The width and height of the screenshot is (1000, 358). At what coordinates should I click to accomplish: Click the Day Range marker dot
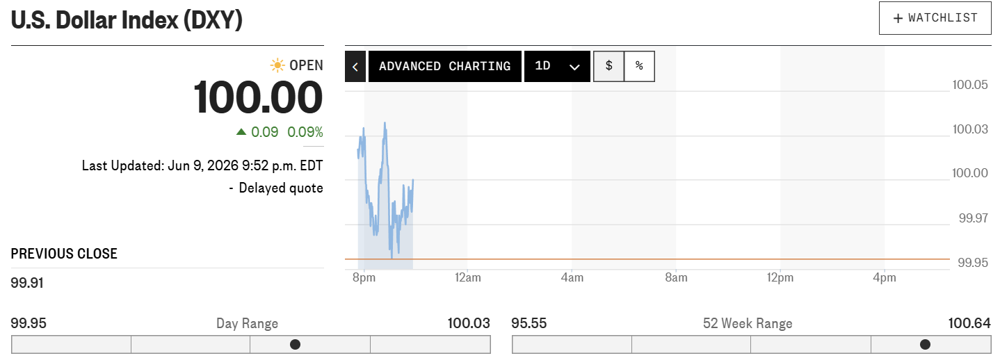(x=295, y=344)
